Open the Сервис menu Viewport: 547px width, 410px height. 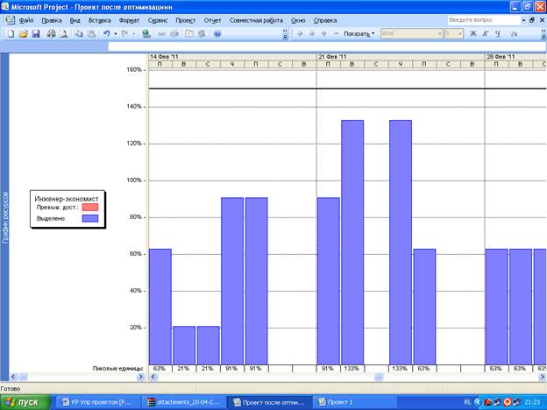[x=158, y=18]
